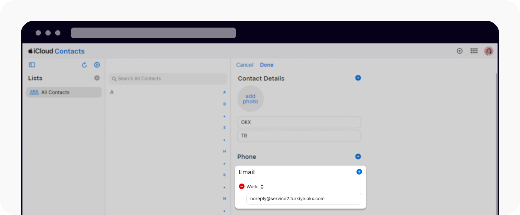Screen dimensions: 520x215
Task: Jump to letter N in index
Action: coord(224,198)
